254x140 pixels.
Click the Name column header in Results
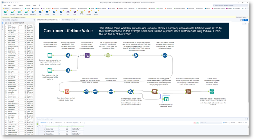[51, 126]
